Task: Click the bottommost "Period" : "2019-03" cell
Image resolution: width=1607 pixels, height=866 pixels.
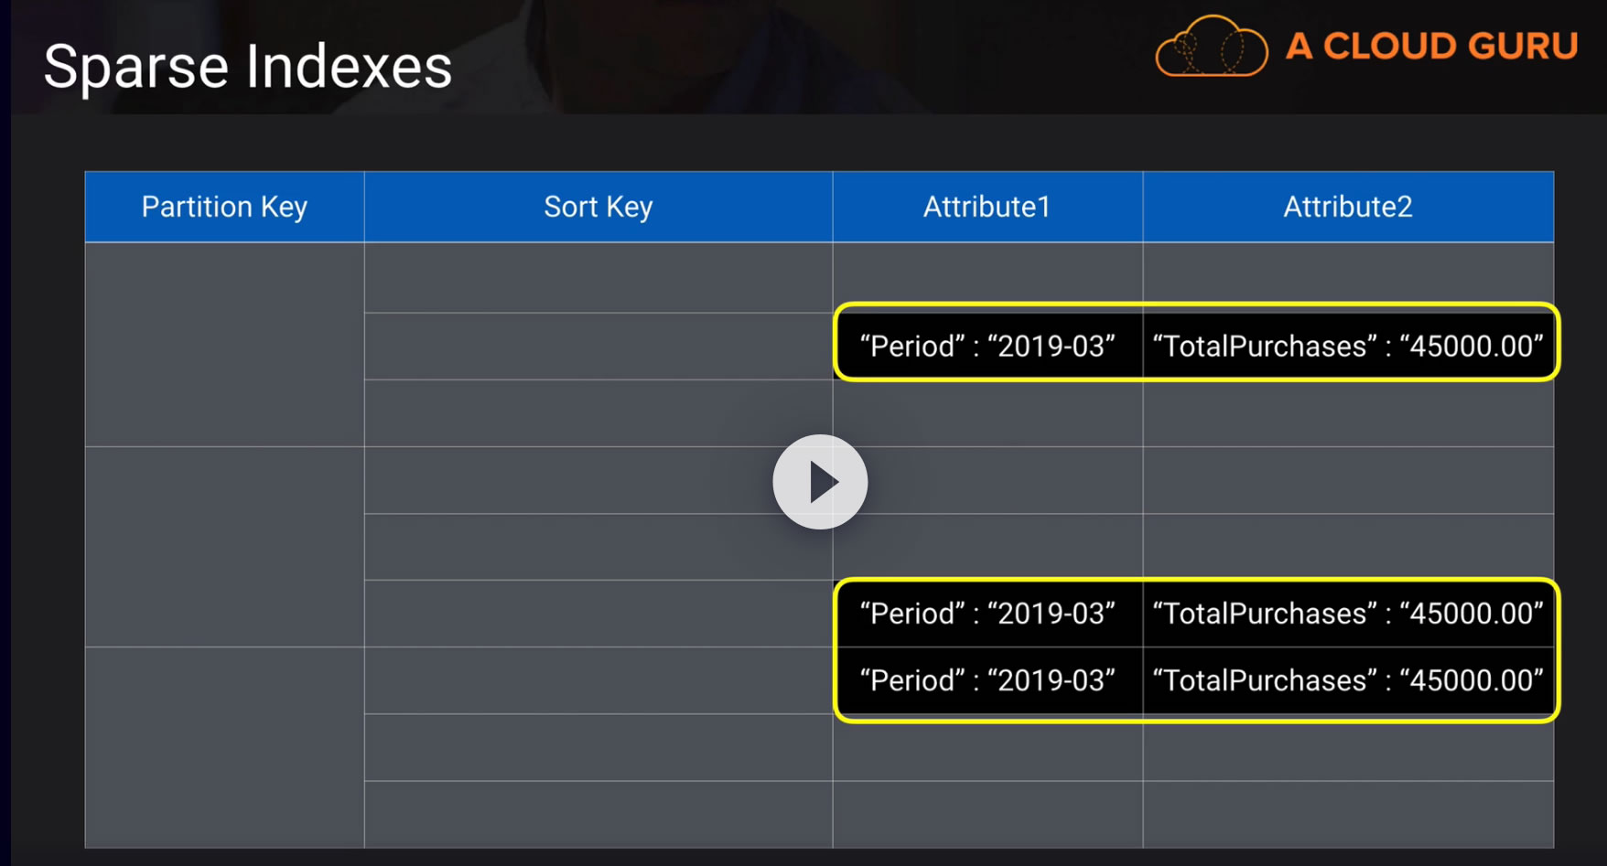Action: point(987,680)
